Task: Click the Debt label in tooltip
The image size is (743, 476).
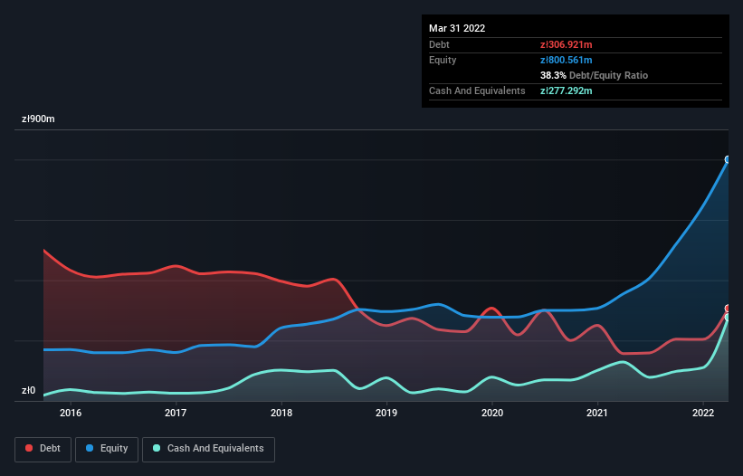Action: pyautogui.click(x=439, y=44)
